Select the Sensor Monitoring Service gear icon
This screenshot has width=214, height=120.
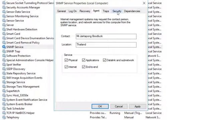coord(4,16)
